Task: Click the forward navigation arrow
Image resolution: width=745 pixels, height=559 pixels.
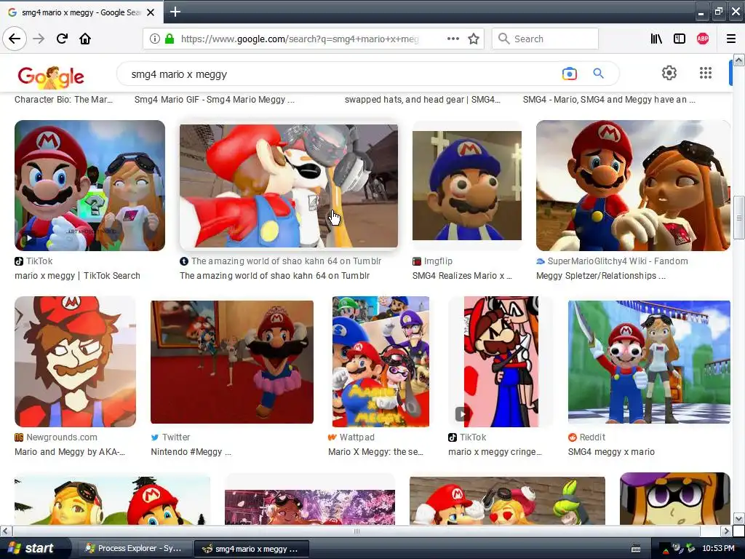Action: click(39, 39)
